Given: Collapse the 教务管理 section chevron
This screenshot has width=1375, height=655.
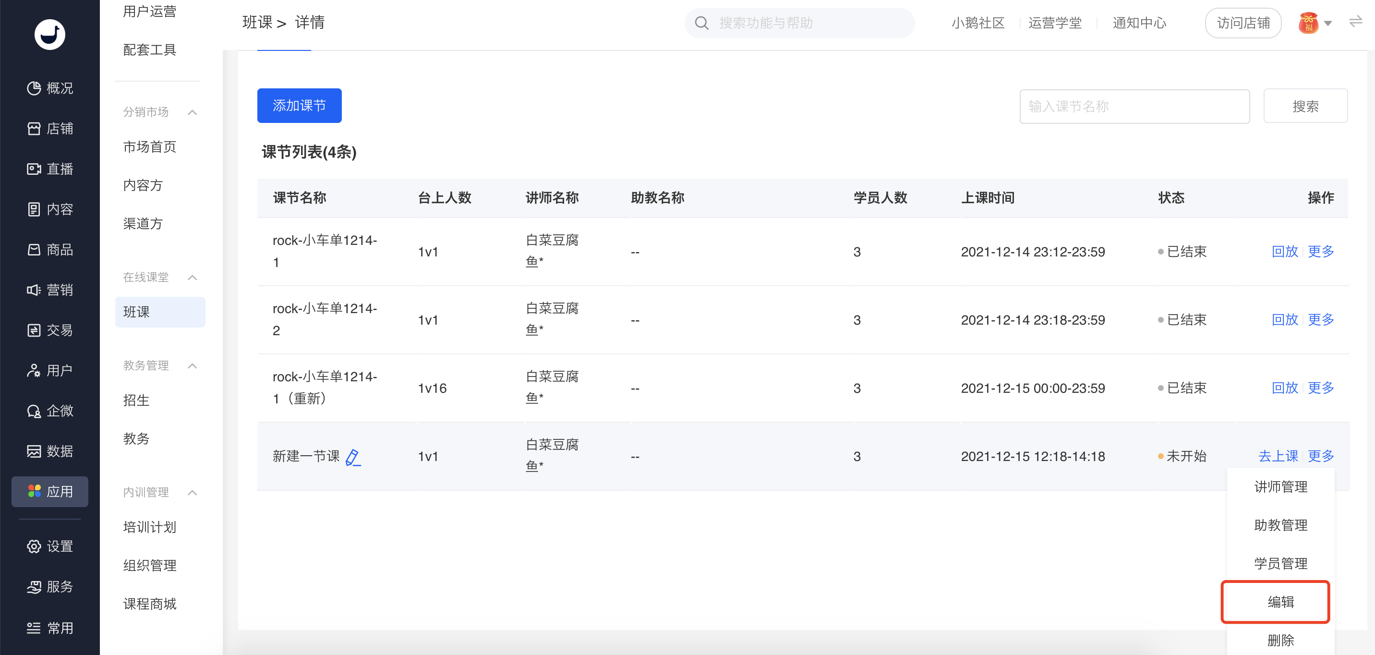Looking at the screenshot, I should click(193, 365).
